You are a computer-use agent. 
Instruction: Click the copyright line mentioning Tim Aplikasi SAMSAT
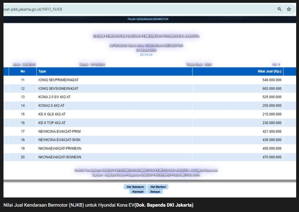[x=146, y=170]
